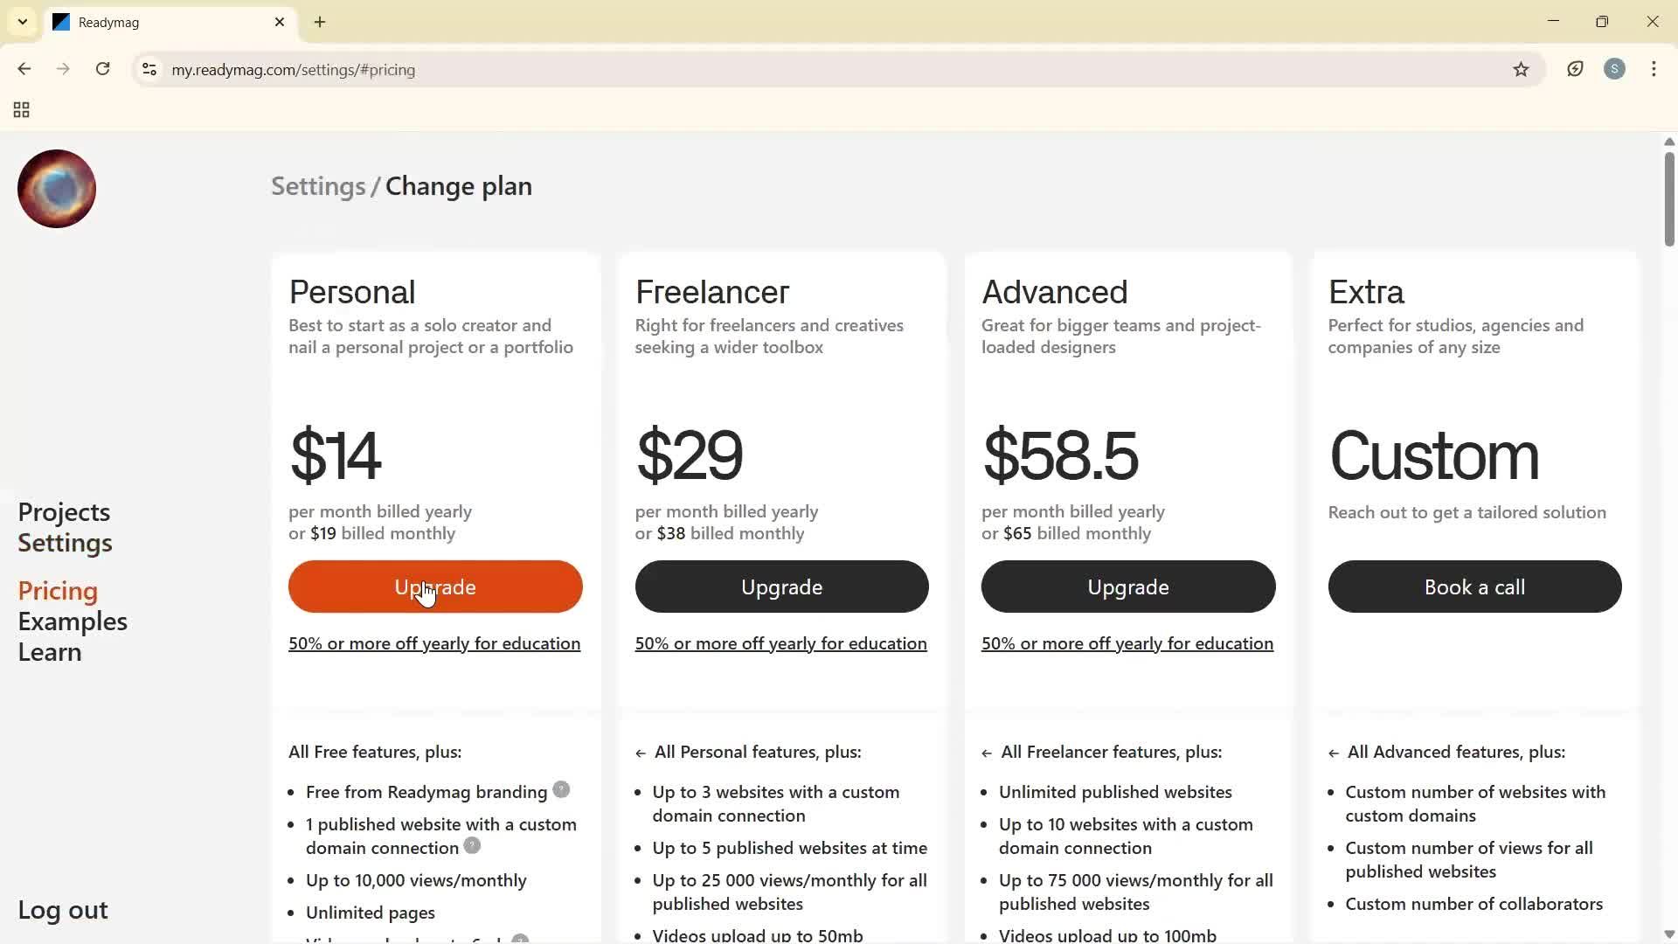Open the browser three-dot menu
The width and height of the screenshot is (1678, 944).
(1654, 69)
